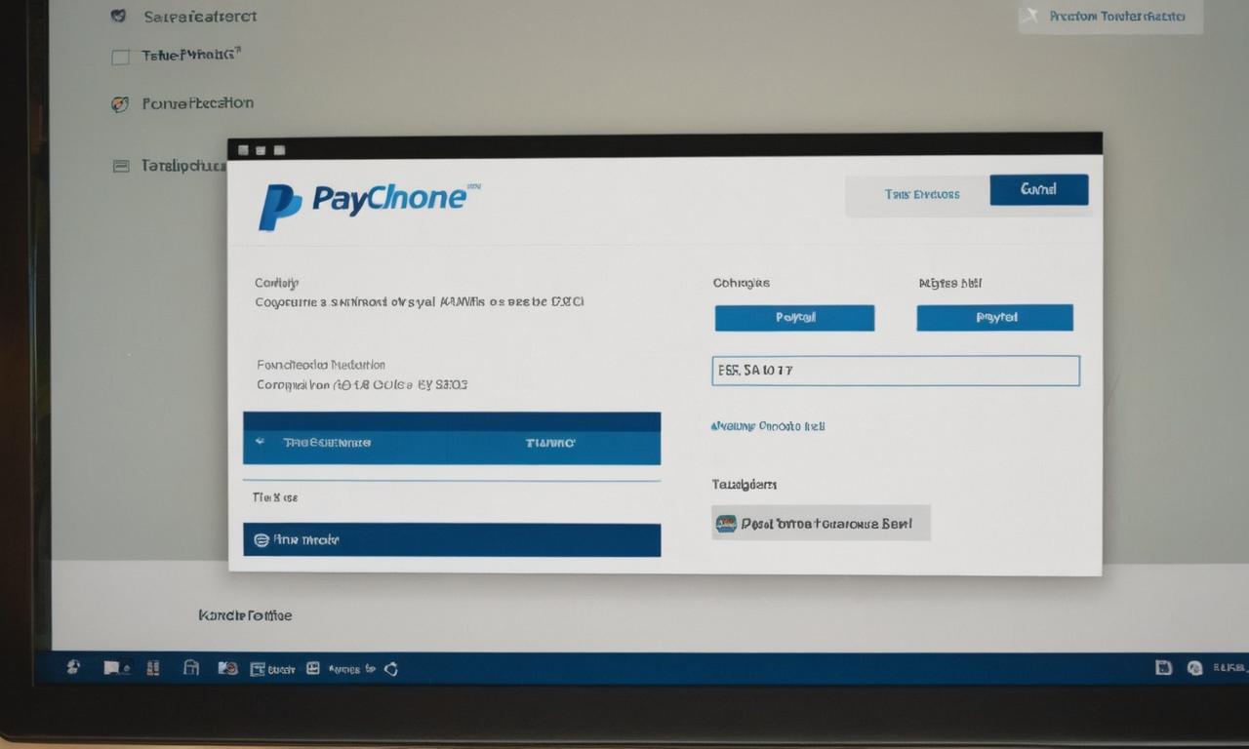Screen dimensions: 1249x749
Task: Click the shield icon beside Sarareafaterct
Action: [118, 16]
